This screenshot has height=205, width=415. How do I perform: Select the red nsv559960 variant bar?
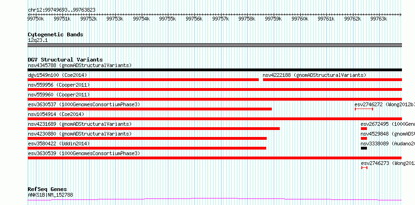pyautogui.click(x=214, y=99)
